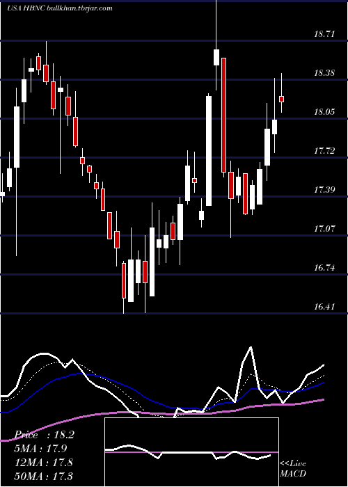The width and height of the screenshot is (348, 487).
Task: Click the tall red candle after the peak
Action: pyautogui.click(x=223, y=115)
